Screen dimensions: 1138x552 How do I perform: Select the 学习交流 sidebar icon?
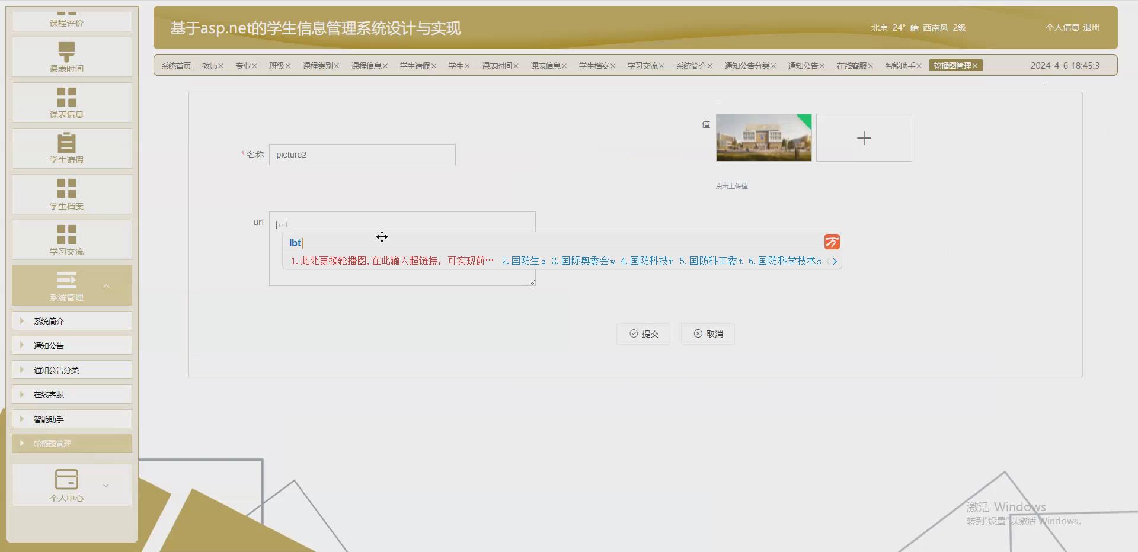pyautogui.click(x=67, y=235)
